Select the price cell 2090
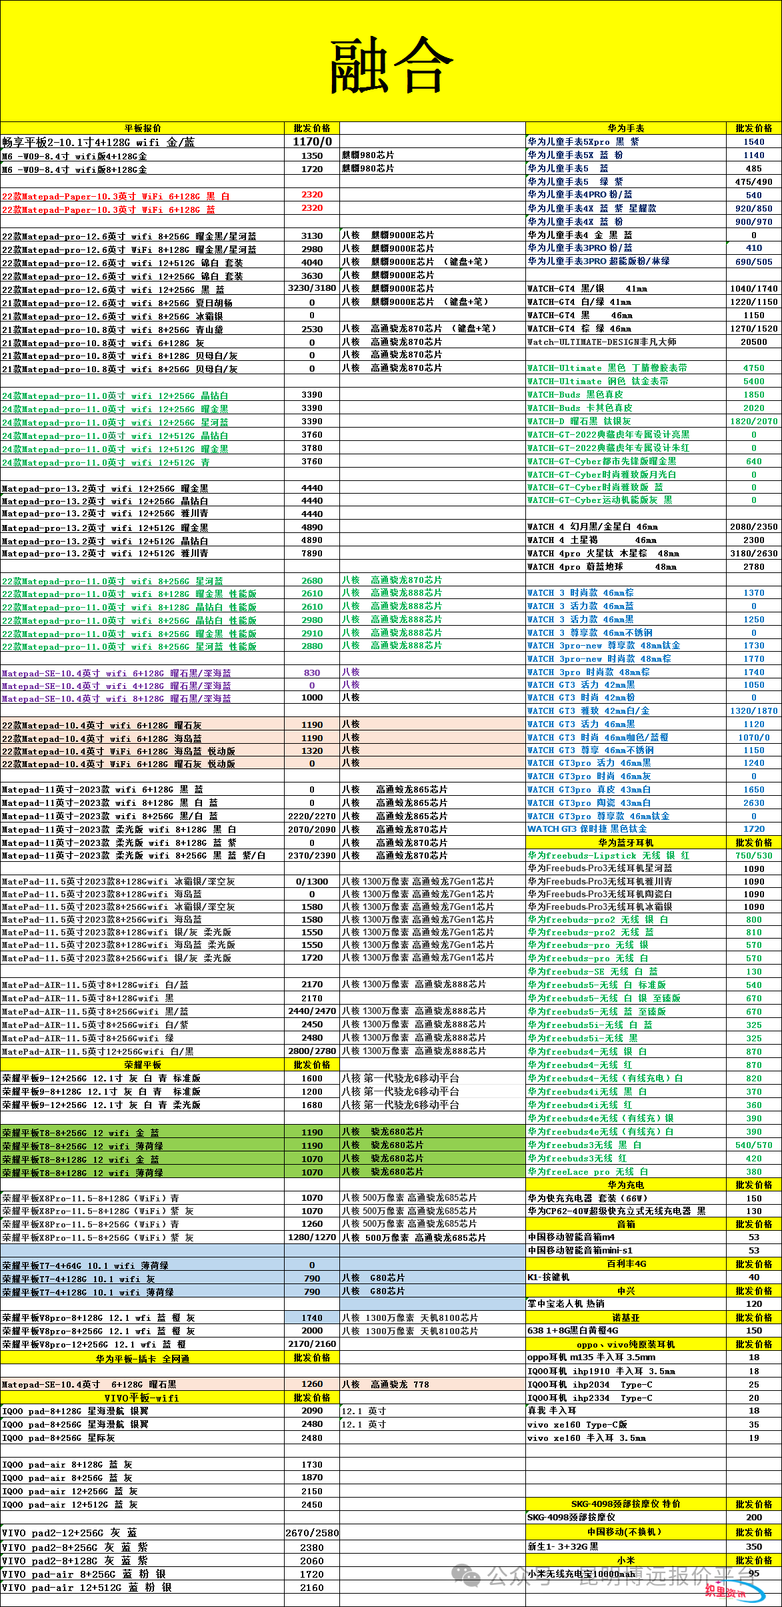Screen dimensions: 782x1607 click(x=312, y=1411)
